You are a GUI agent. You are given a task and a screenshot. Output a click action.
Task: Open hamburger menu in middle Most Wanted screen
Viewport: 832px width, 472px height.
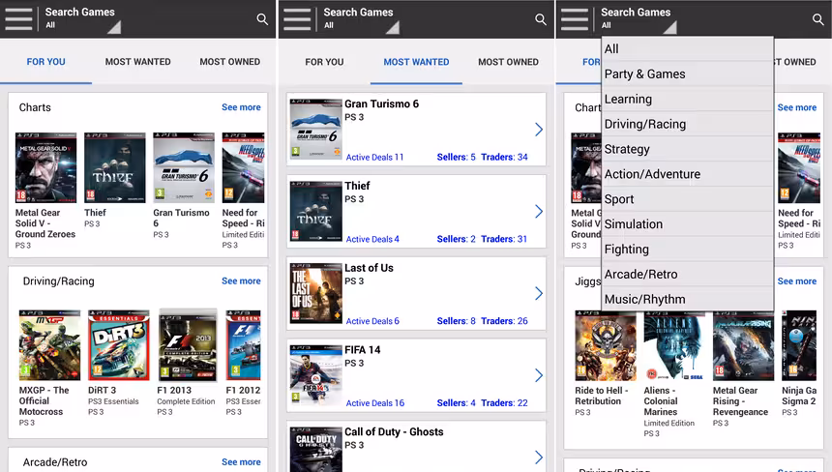297,19
